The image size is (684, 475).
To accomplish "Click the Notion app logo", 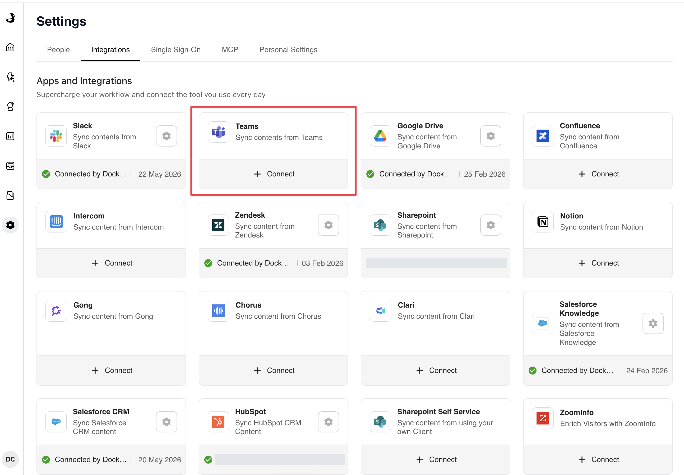I will coord(543,222).
